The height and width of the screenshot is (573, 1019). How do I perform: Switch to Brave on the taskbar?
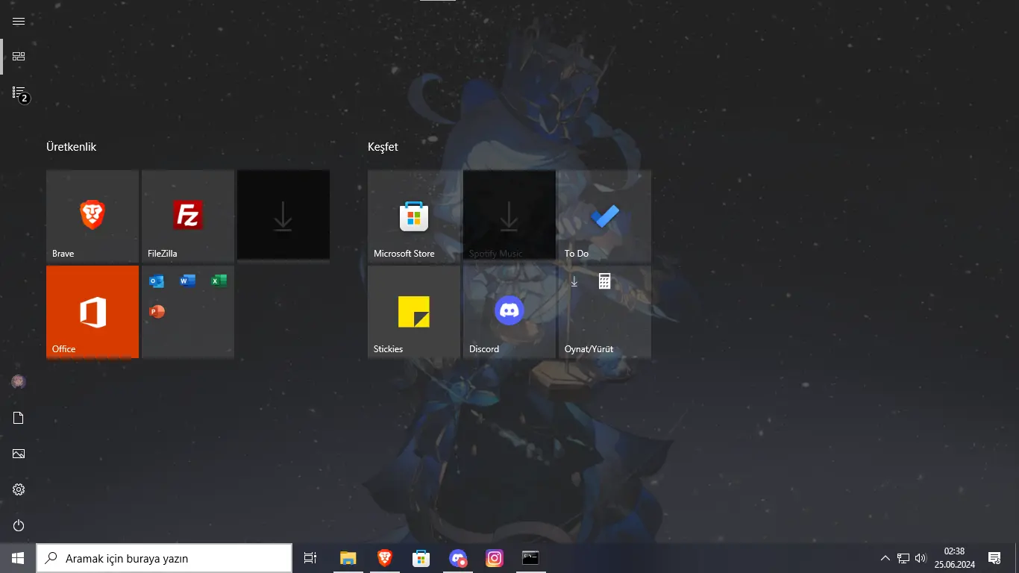385,558
